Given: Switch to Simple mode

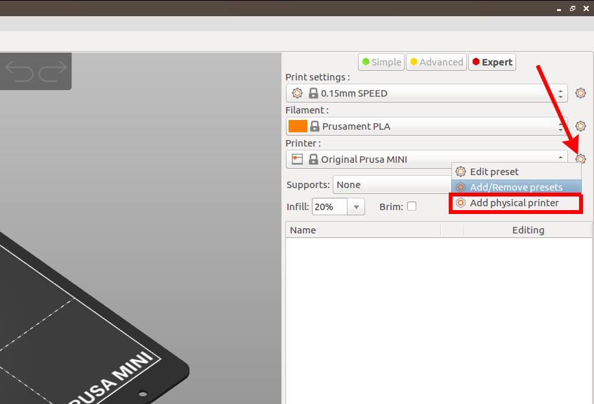Looking at the screenshot, I should click(381, 62).
